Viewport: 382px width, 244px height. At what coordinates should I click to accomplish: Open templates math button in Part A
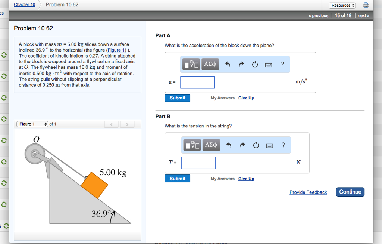pos(191,64)
